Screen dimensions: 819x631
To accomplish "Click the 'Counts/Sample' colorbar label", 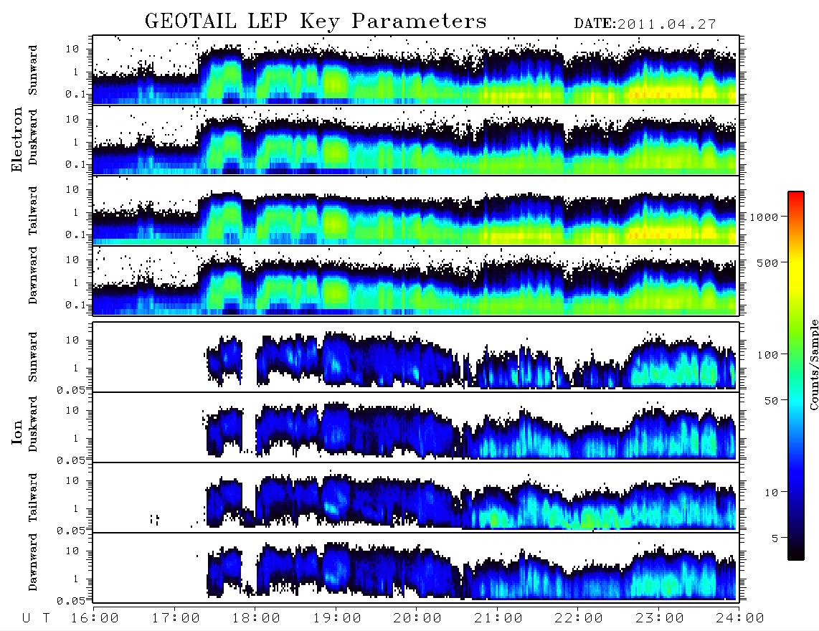I will point(813,365).
